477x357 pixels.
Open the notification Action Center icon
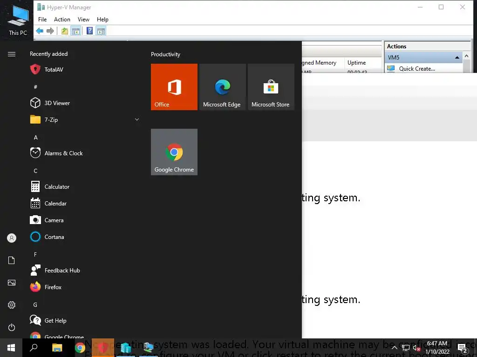pyautogui.click(x=463, y=348)
